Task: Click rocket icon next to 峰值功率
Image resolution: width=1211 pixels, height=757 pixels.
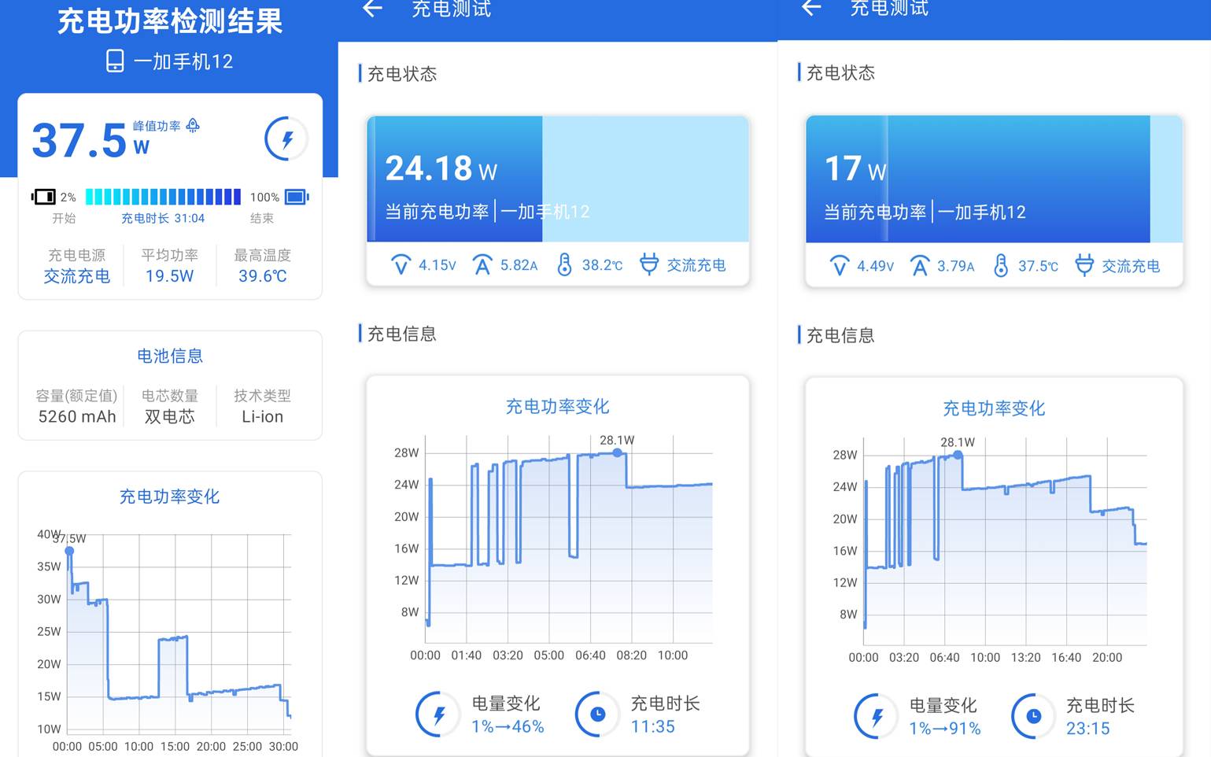Action: point(193,125)
